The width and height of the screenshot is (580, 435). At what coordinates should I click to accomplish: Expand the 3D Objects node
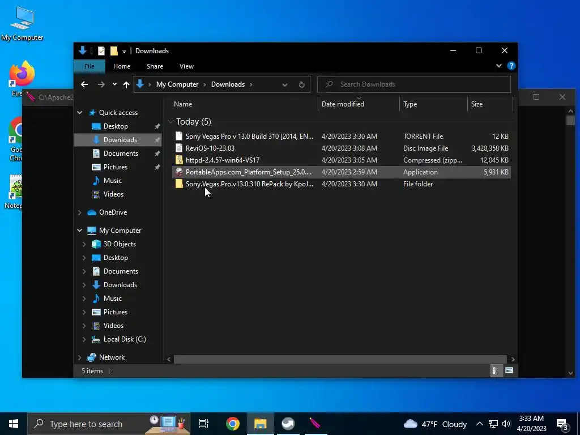tap(84, 244)
